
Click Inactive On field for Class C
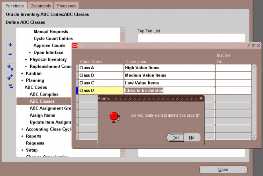coord(233,83)
